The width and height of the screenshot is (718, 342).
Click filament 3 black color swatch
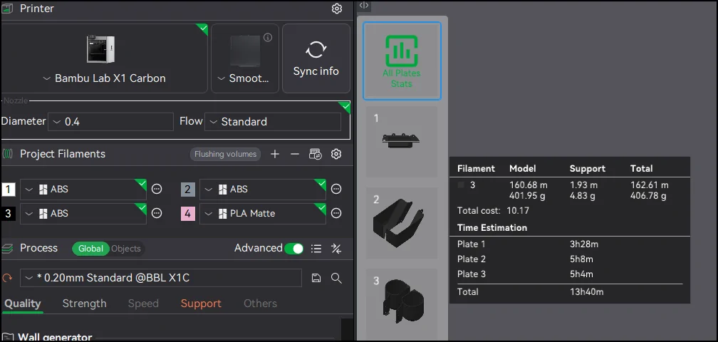click(9, 213)
